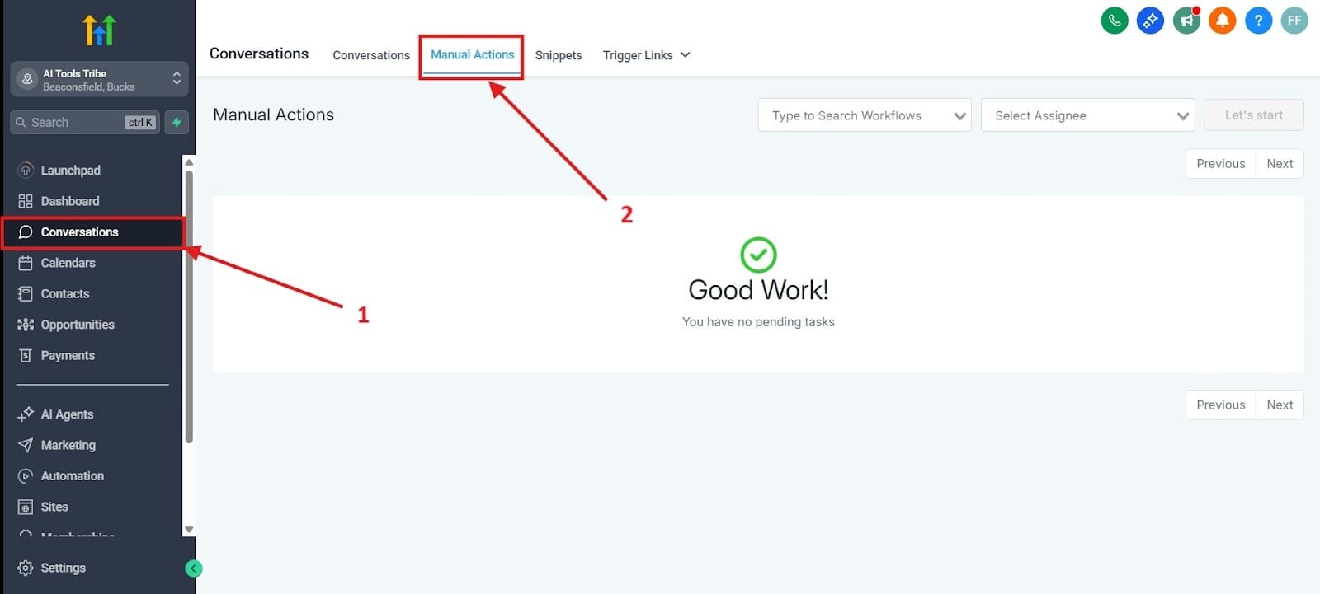Open the blue AI sparkle assistant icon
The image size is (1320, 594).
(x=1150, y=21)
